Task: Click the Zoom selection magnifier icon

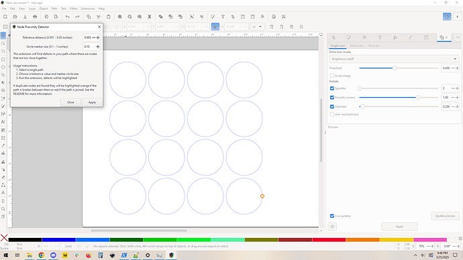Action: (119, 17)
